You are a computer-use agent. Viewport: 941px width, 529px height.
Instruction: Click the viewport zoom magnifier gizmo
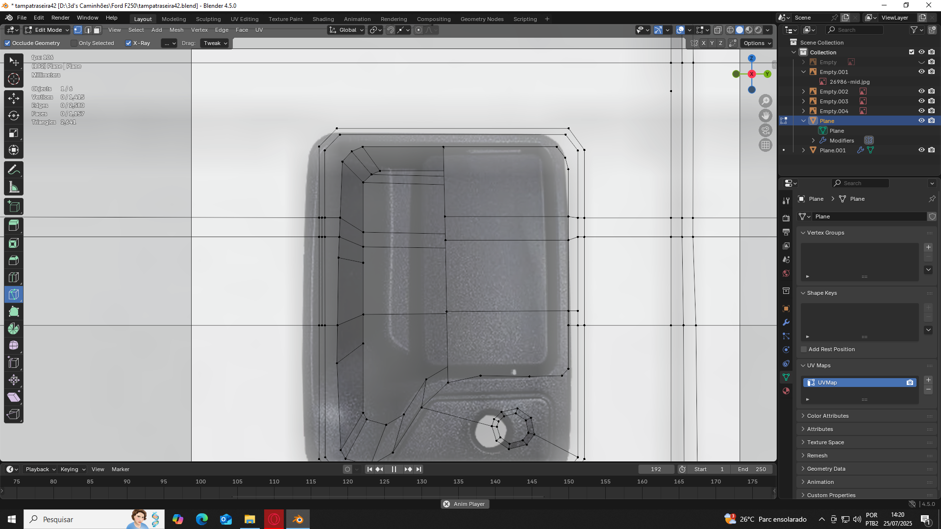(766, 101)
